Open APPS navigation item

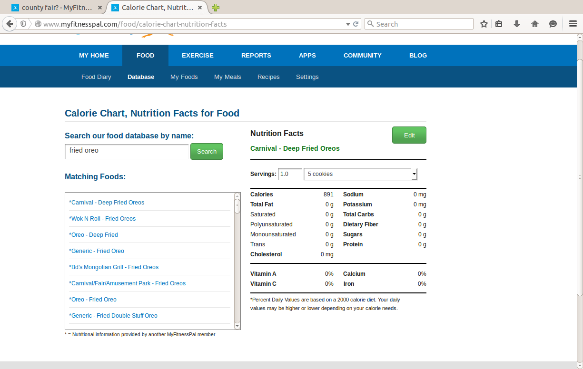tap(307, 55)
